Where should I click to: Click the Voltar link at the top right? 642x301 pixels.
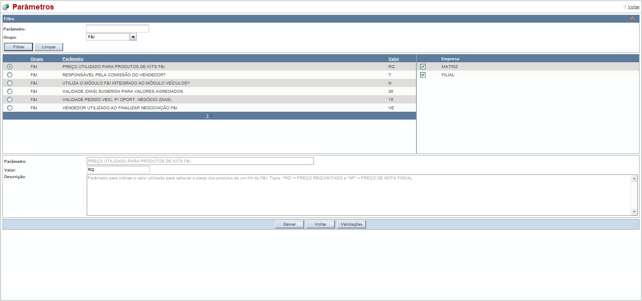point(633,7)
